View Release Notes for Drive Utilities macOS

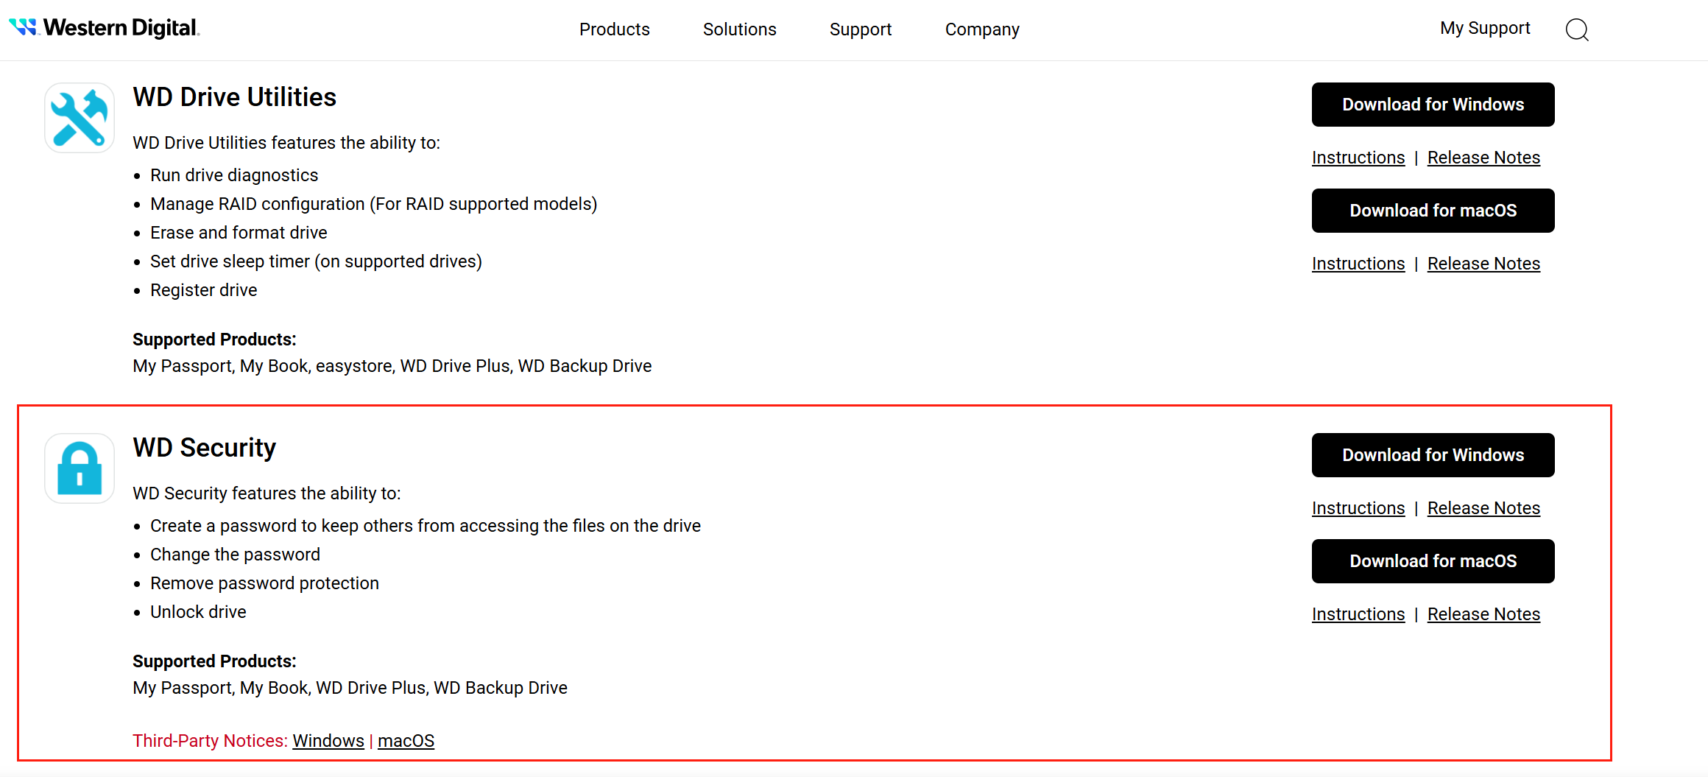pos(1483,264)
